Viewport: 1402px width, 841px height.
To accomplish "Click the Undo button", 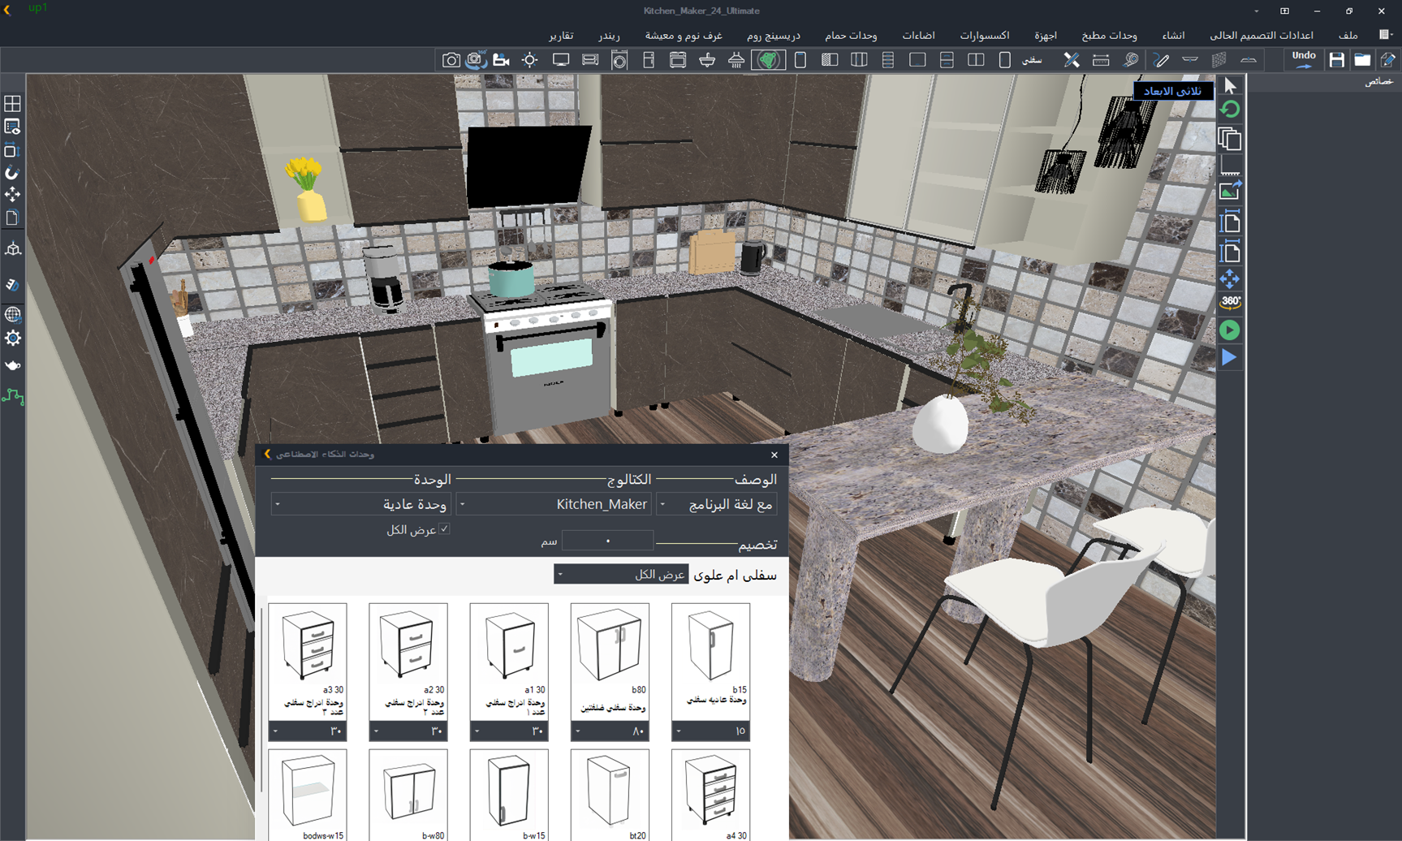I will coord(1303,59).
